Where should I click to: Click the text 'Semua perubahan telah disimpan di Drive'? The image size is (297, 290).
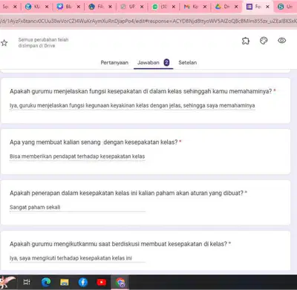pos(43,42)
